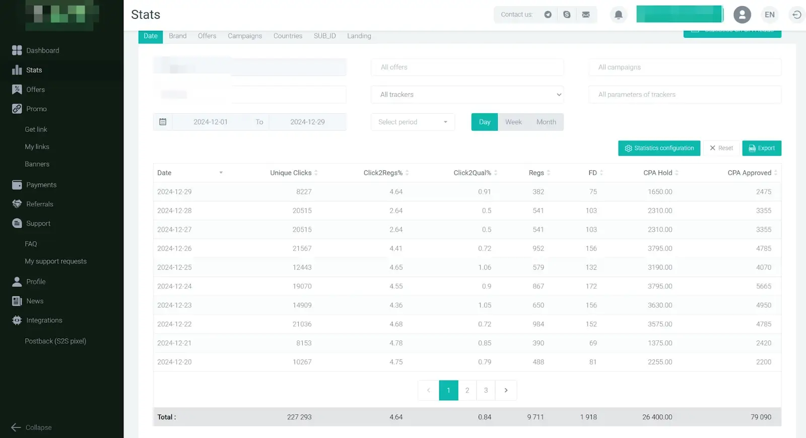Screen dimensions: 806x438
Task: Sort by Regs column
Action: pyautogui.click(x=540, y=173)
